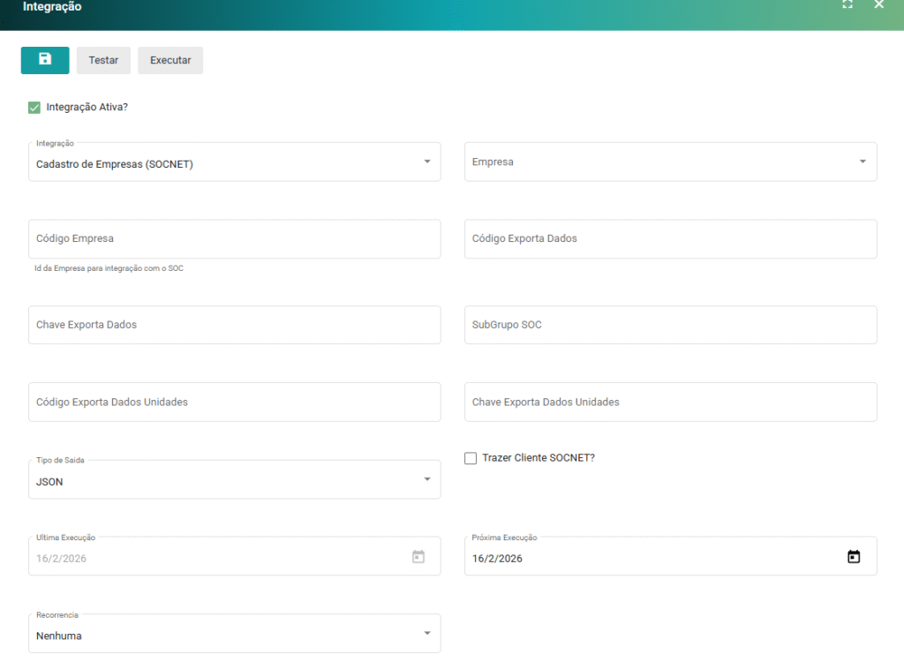Click the Próxima Execução date text
Viewport: 904px width, 662px height.
[498, 559]
